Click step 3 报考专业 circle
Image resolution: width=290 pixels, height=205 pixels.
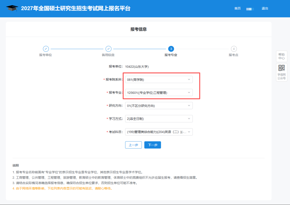click(x=171, y=49)
